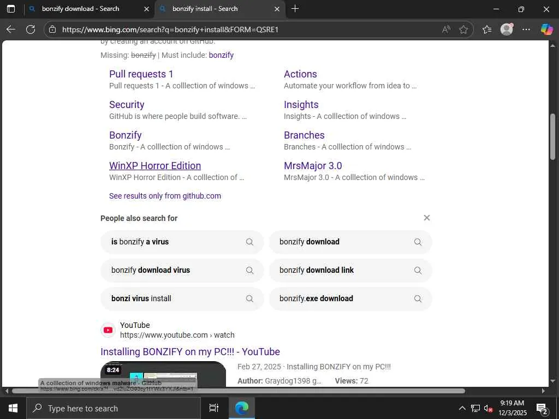The width and height of the screenshot is (559, 419).
Task: Open tab actions menu icon
Action: 11,9
